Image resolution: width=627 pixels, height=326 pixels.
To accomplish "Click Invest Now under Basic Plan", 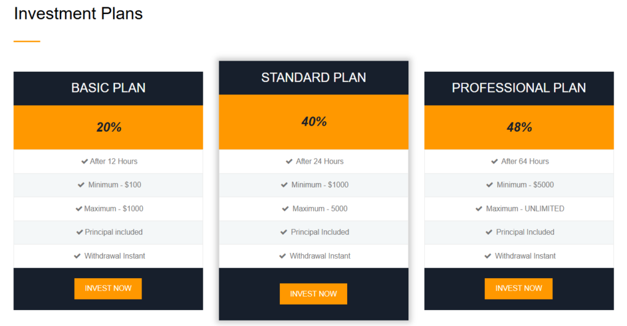I will point(108,289).
